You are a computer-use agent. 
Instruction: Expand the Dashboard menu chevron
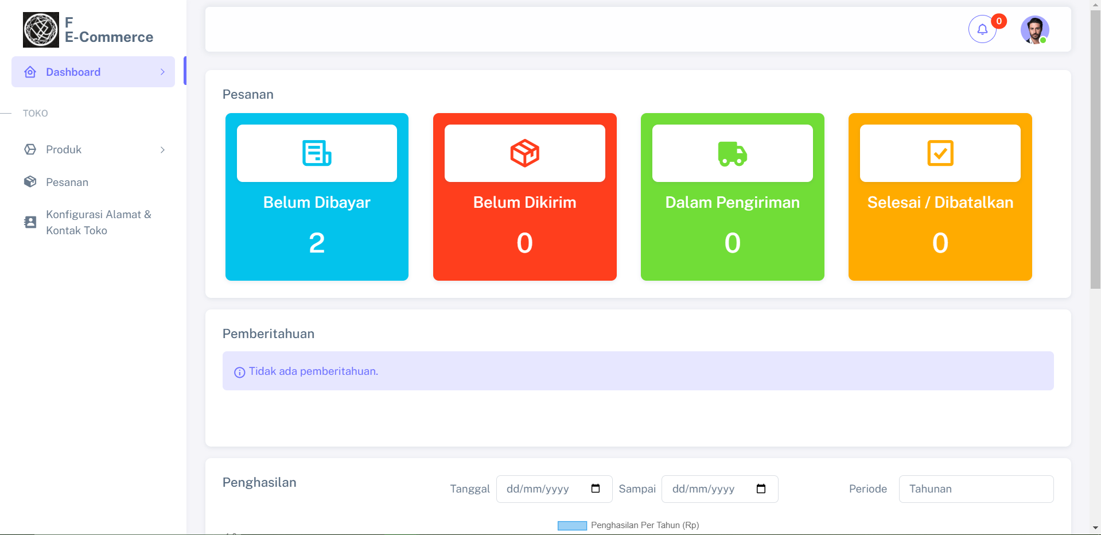[162, 72]
